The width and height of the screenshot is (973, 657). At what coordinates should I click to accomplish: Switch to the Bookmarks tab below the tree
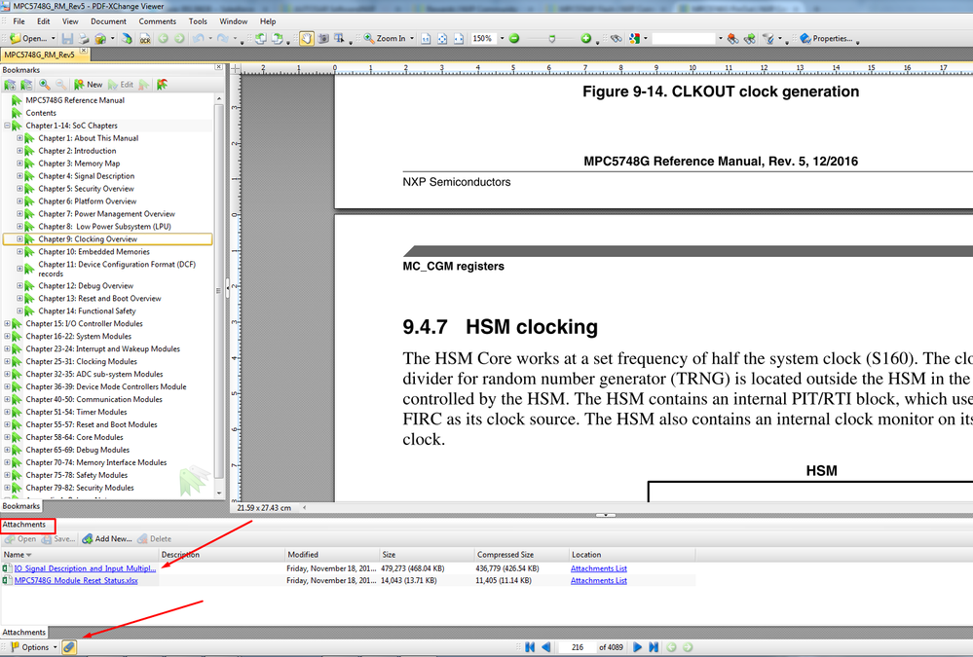(21, 505)
